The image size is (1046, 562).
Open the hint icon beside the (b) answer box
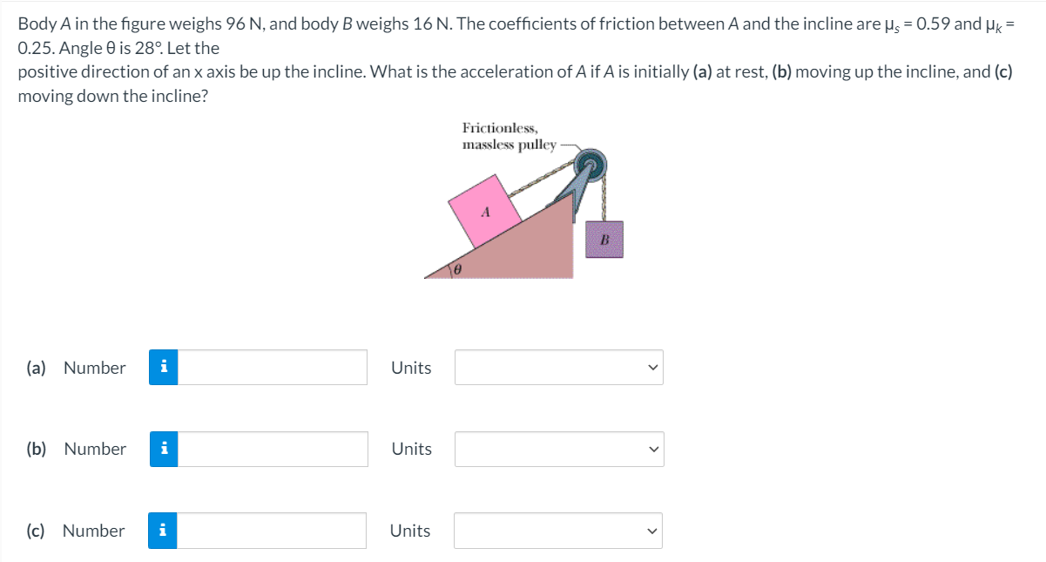[x=164, y=449]
